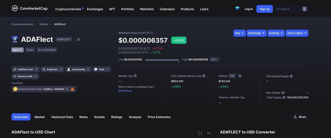Open the Source code link
331x138 pixels.
[x=25, y=76]
